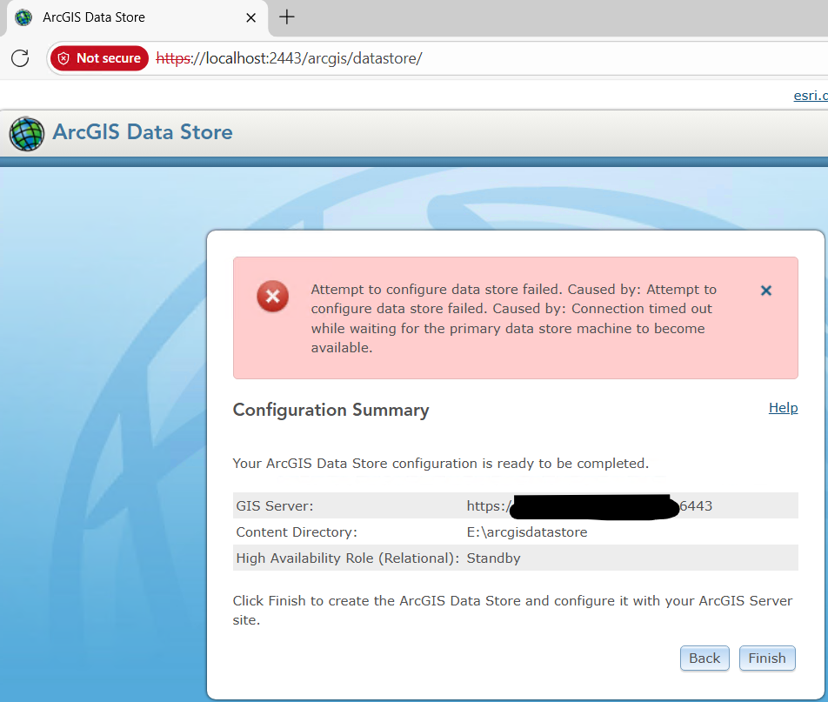Open the esri link at top right
828x702 pixels.
811,96
